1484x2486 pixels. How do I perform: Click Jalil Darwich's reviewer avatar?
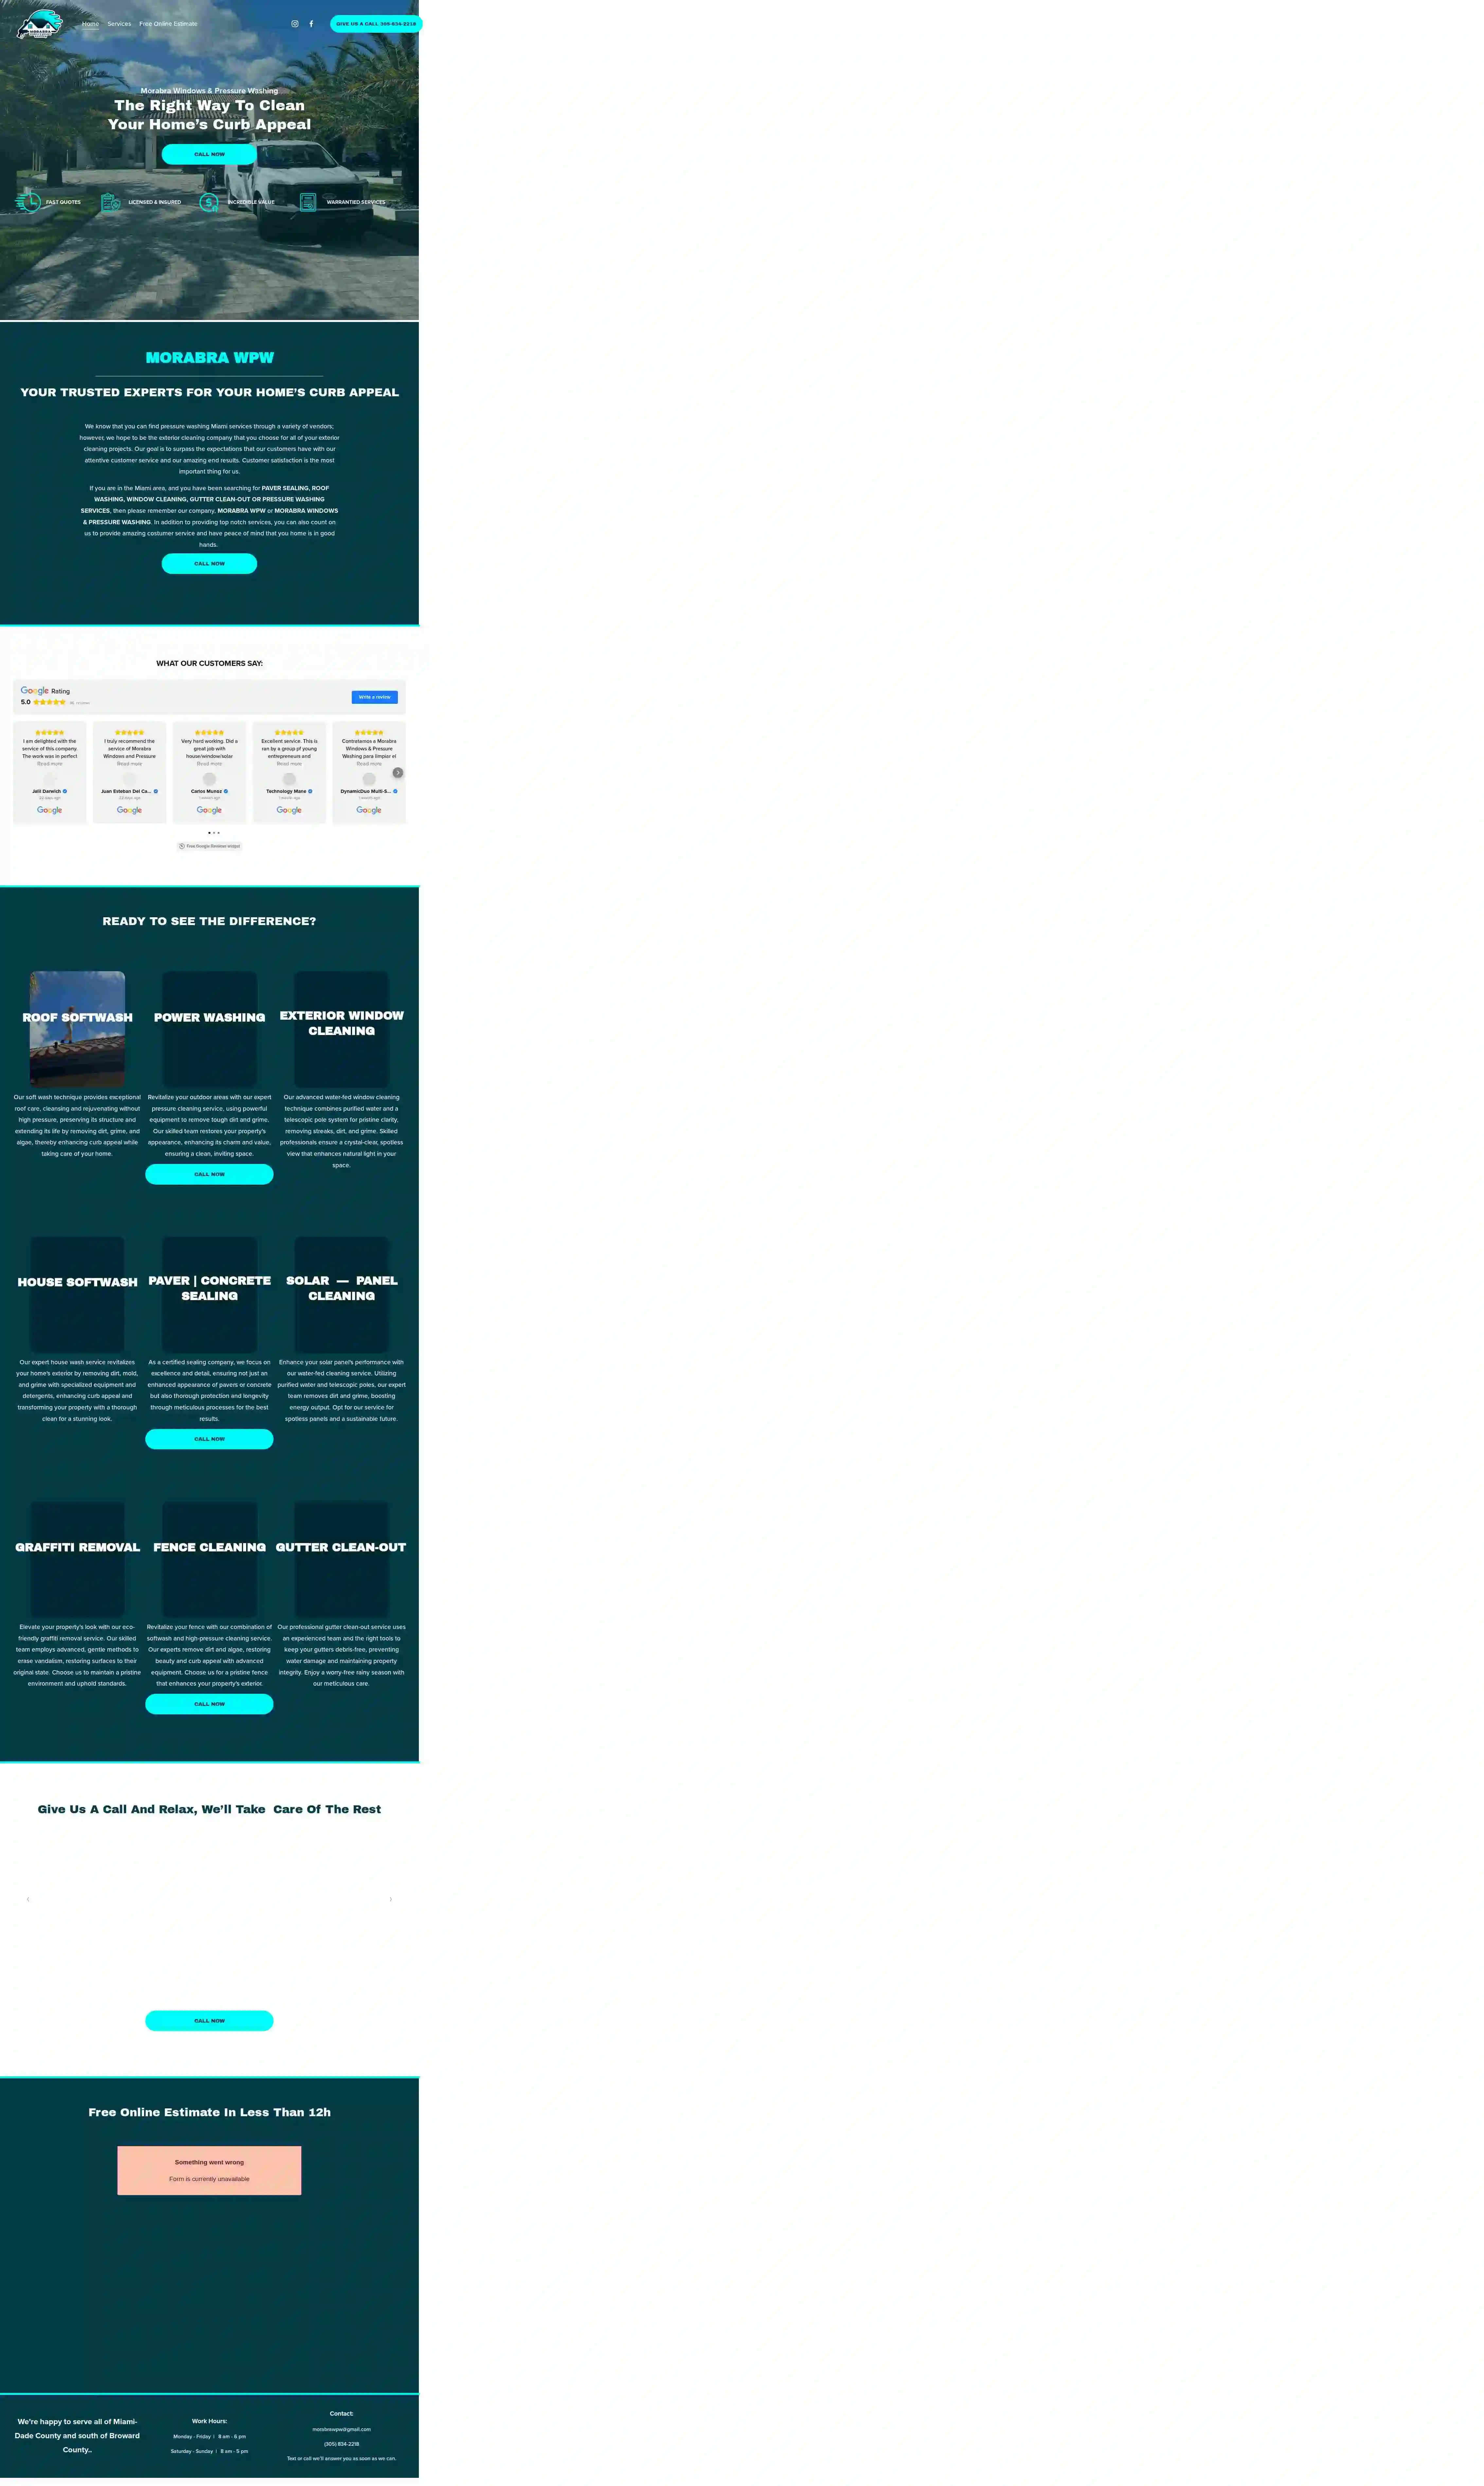(50, 779)
